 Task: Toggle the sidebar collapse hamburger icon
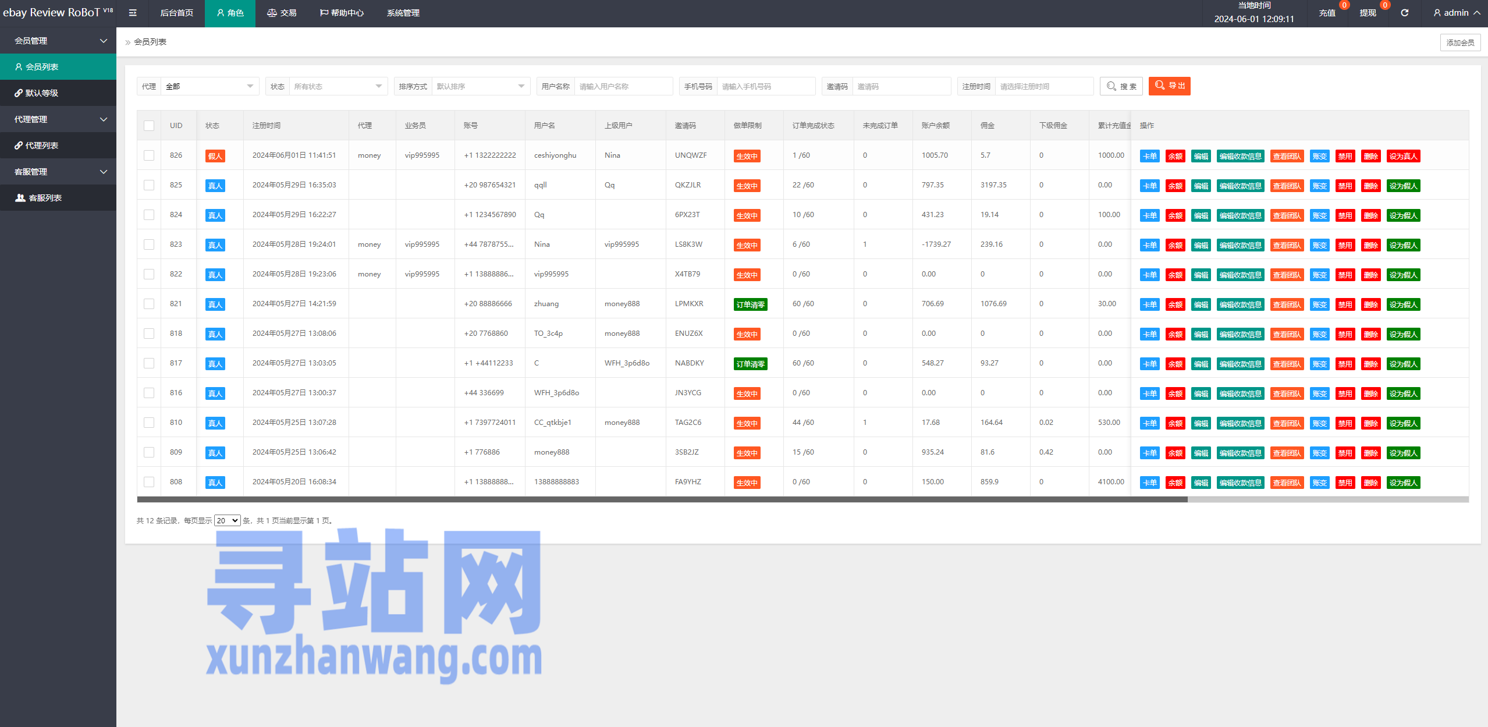[133, 13]
